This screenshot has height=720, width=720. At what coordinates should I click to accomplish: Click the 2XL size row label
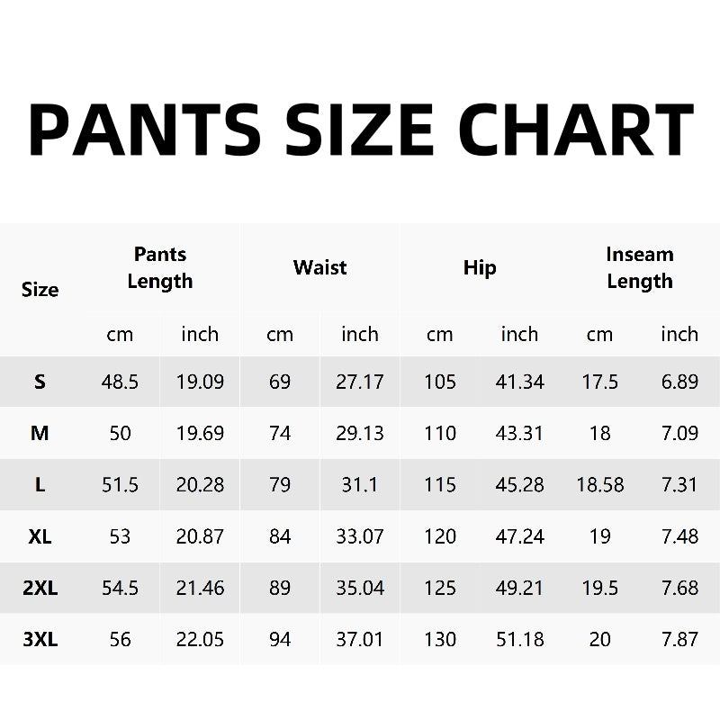pyautogui.click(x=40, y=589)
